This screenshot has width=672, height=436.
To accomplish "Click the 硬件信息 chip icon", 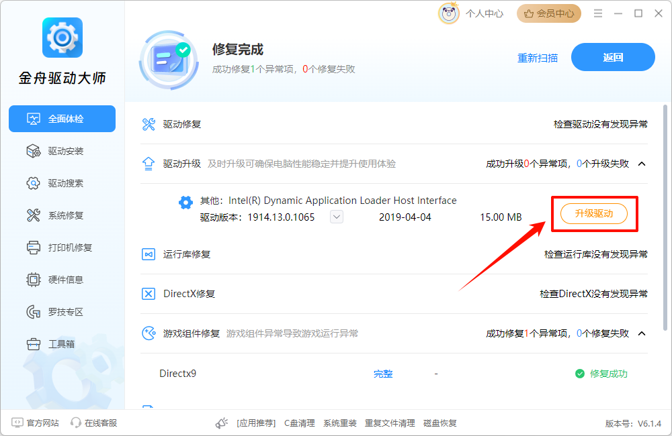I will tap(34, 280).
